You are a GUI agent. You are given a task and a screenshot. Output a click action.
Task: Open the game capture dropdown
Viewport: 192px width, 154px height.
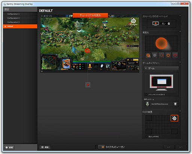click(x=161, y=68)
